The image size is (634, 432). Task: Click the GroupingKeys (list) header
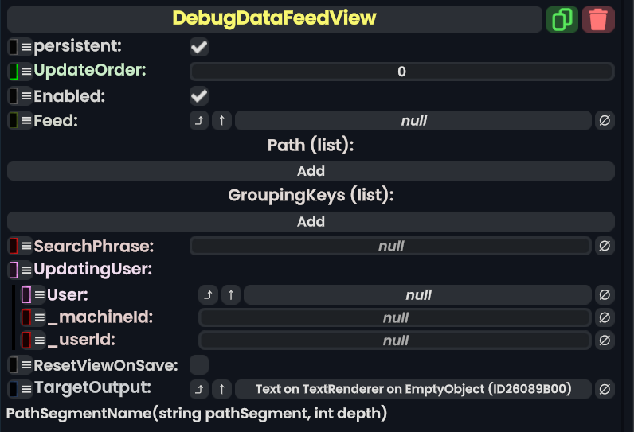[x=311, y=195]
